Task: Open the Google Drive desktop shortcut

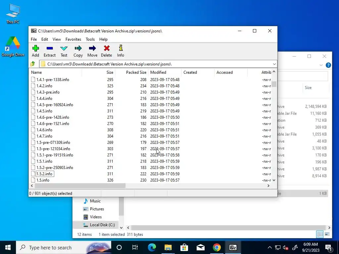Action: pos(13,47)
